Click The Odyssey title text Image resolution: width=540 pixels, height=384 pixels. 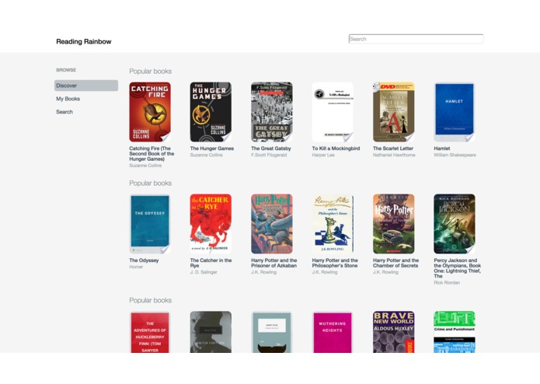coord(144,260)
